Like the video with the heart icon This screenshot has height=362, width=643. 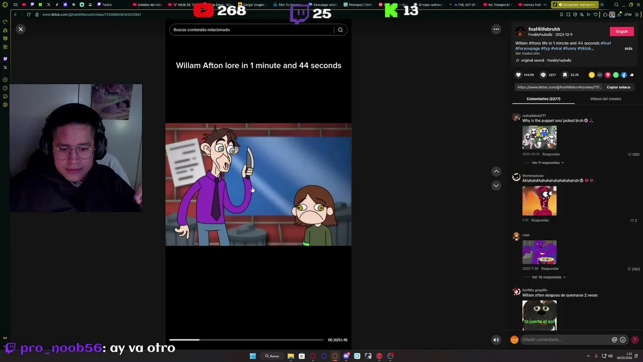(518, 75)
